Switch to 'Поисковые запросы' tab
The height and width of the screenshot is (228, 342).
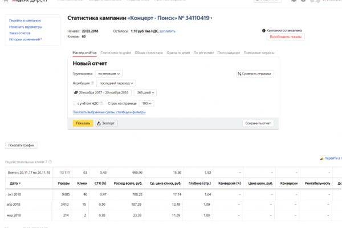tap(259, 53)
